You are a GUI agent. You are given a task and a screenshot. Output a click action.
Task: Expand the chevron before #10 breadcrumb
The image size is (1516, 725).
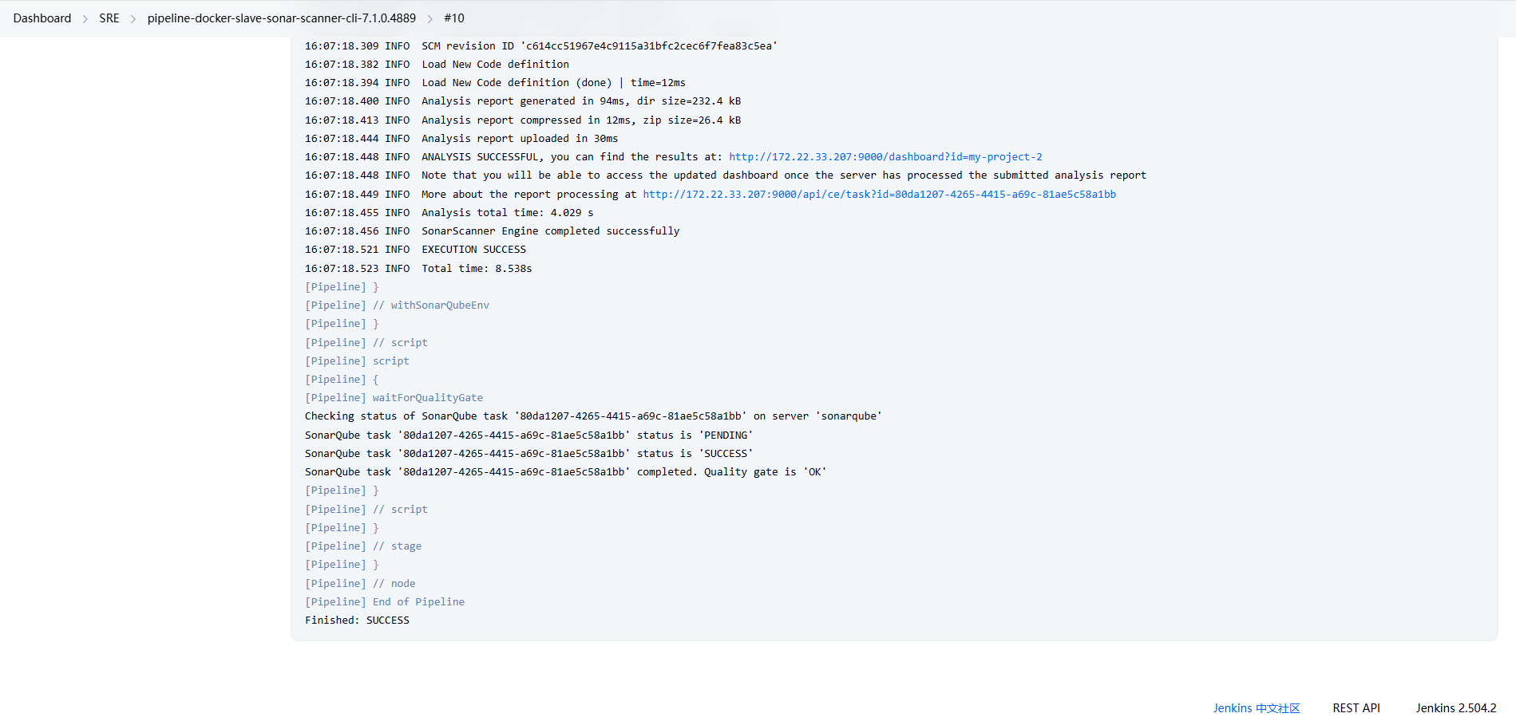point(430,18)
